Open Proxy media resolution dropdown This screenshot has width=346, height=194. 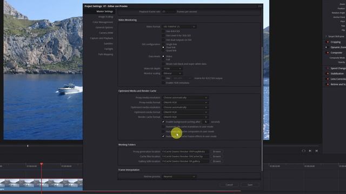[185, 98]
